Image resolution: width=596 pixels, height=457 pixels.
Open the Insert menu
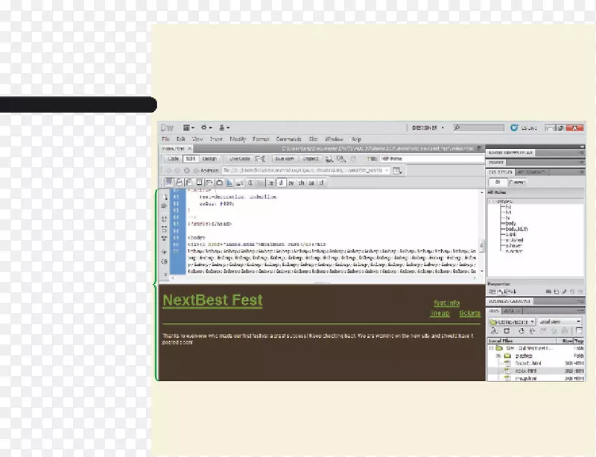(215, 137)
